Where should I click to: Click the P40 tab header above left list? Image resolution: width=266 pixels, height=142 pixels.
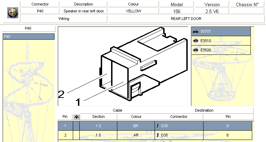point(28,28)
